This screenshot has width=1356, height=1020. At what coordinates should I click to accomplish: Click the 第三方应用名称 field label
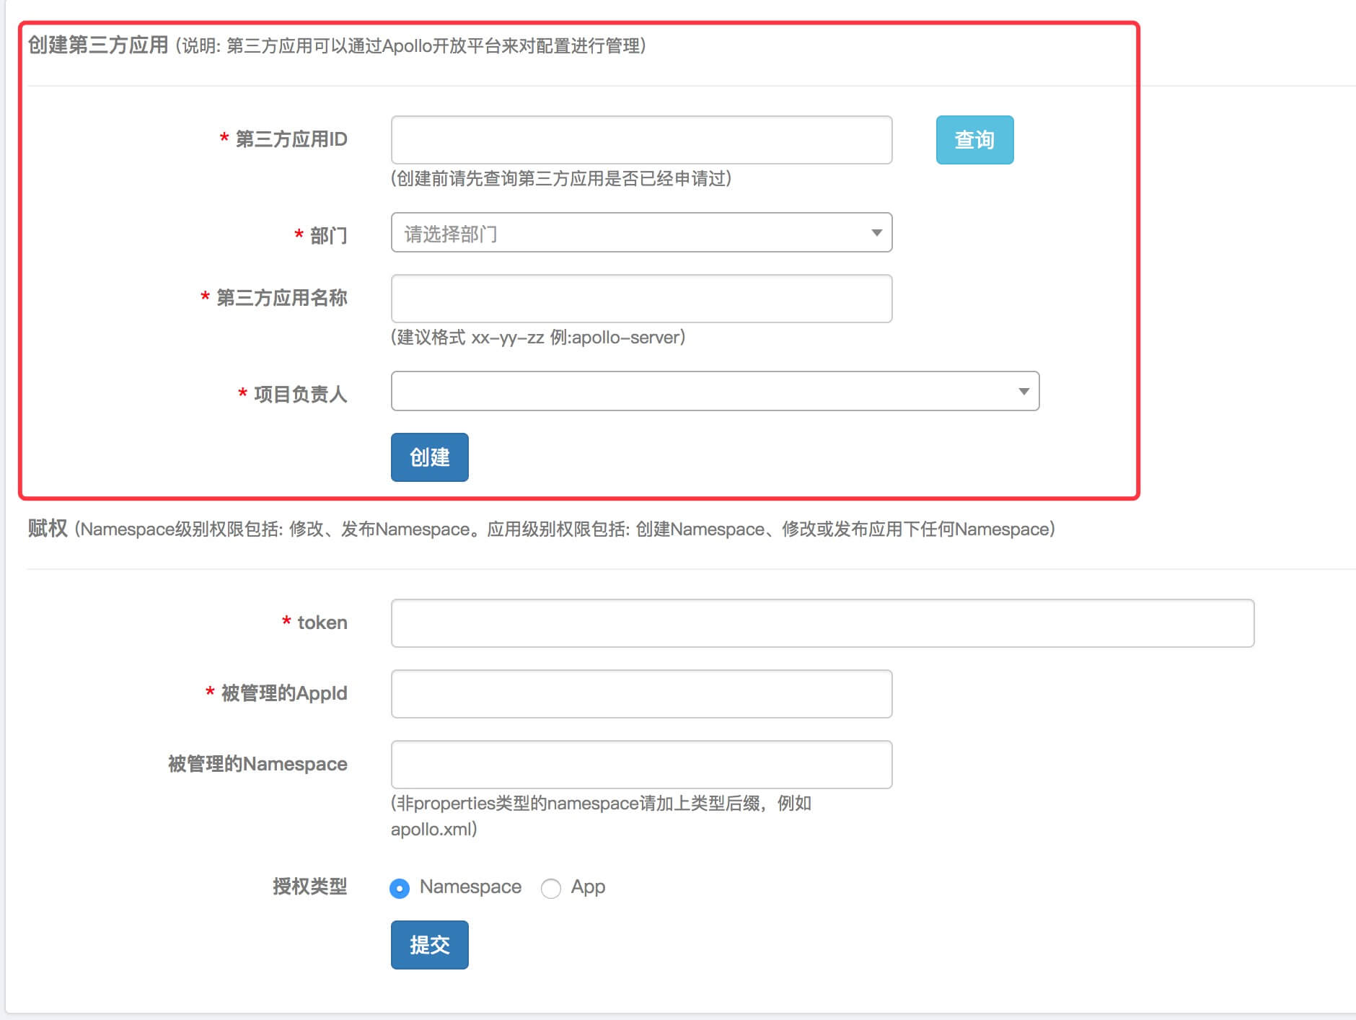(282, 298)
